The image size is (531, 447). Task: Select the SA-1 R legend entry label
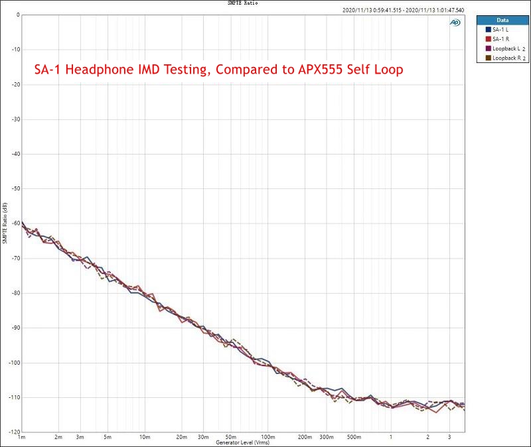501,39
